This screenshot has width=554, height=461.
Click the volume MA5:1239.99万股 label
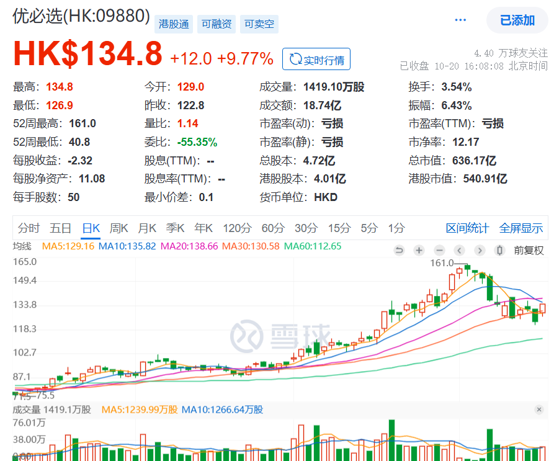tap(140, 410)
